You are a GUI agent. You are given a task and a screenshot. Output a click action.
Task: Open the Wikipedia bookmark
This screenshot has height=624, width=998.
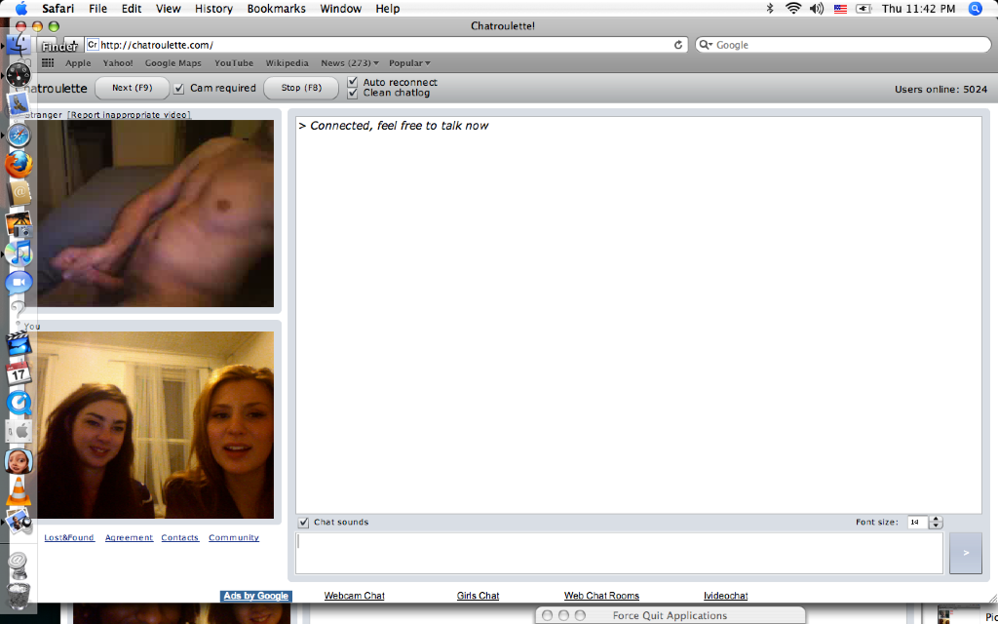(288, 63)
